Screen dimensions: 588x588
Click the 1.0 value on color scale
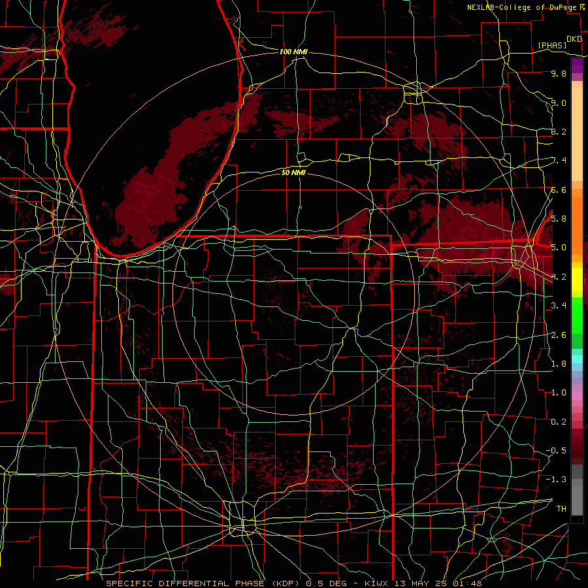pos(559,392)
